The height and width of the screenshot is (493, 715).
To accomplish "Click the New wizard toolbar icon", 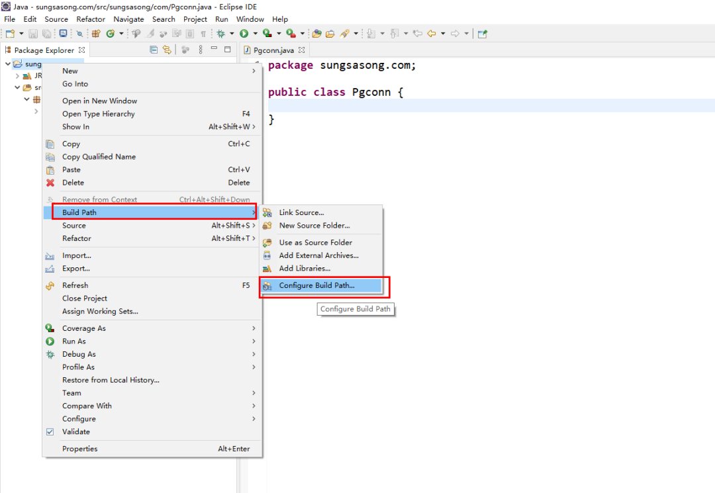I will (10, 34).
